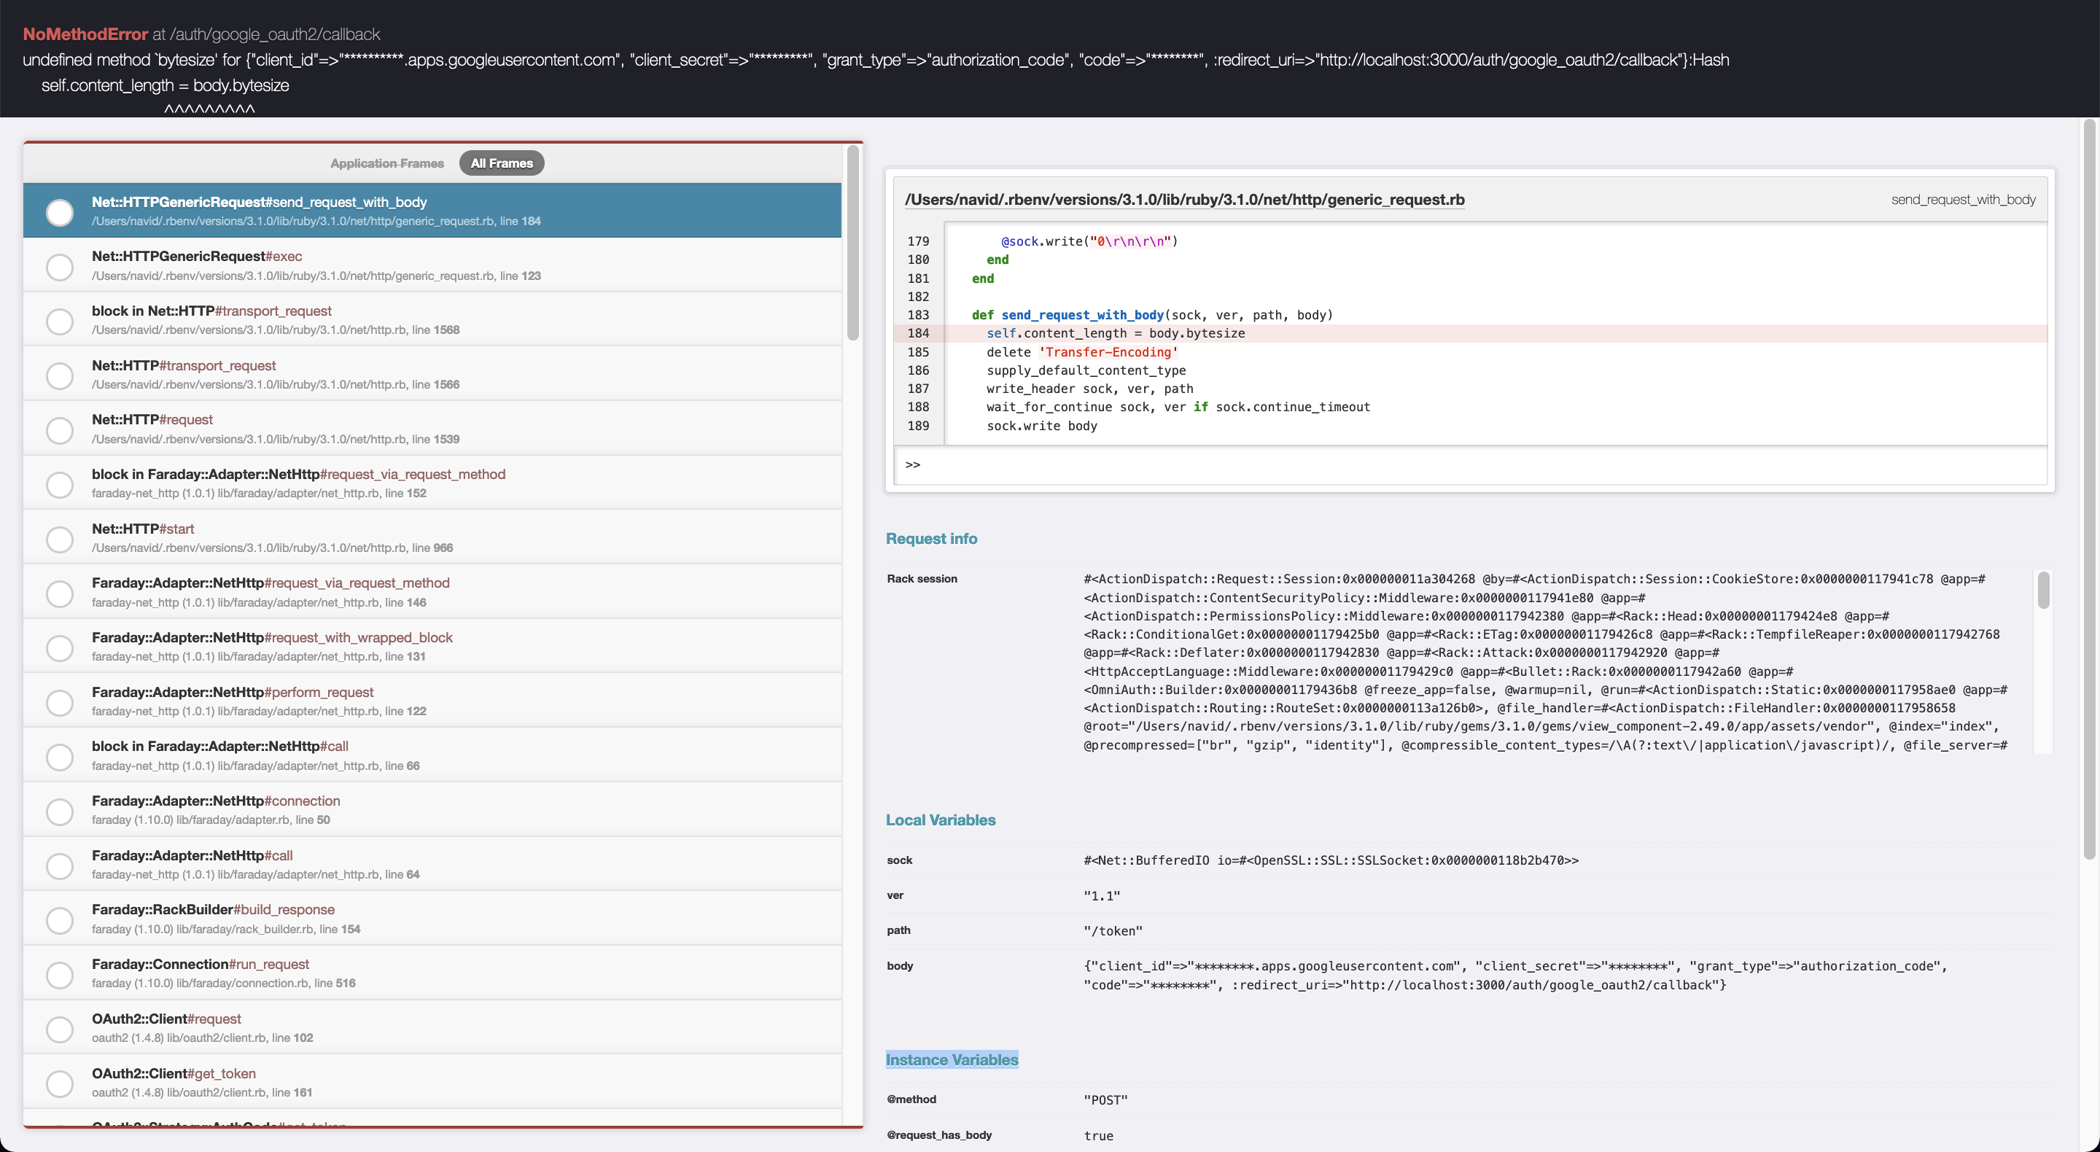The image size is (2100, 1152).
Task: Switch to Application Frames view
Action: click(x=387, y=163)
